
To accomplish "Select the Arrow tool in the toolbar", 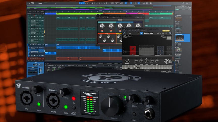I will (81, 3).
